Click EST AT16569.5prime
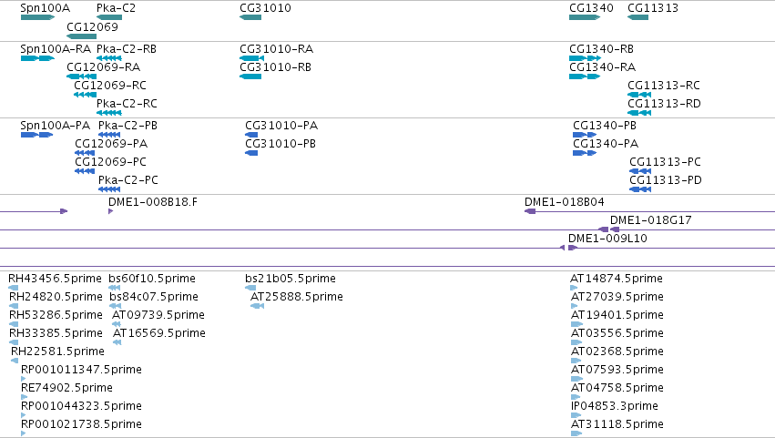This screenshot has height=438, width=775. [x=159, y=333]
